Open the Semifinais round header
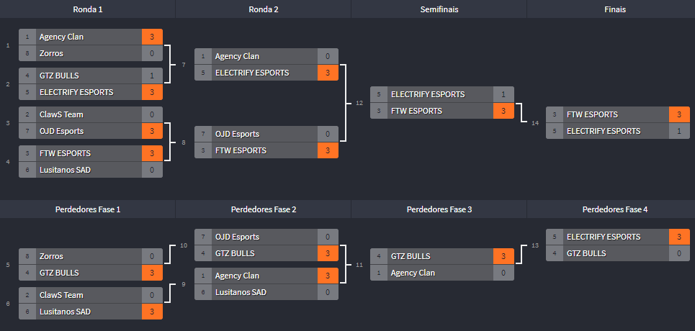The image size is (695, 331). coord(439,9)
